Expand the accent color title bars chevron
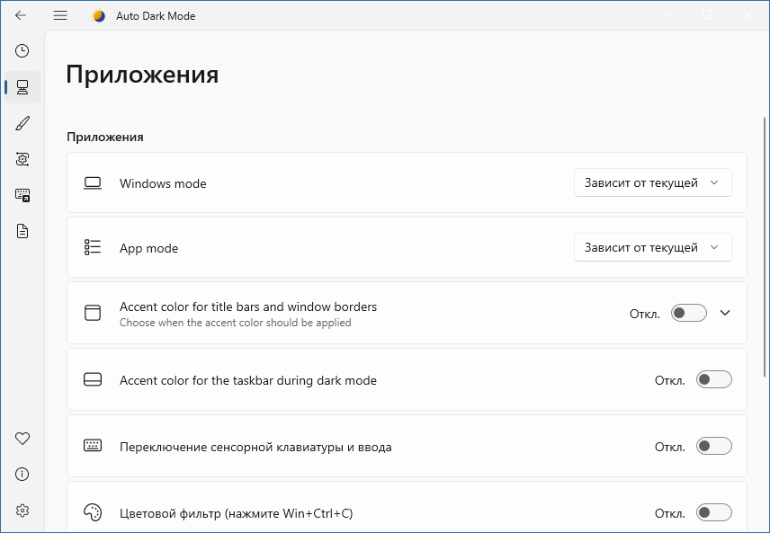This screenshot has height=533, width=770. tap(726, 313)
